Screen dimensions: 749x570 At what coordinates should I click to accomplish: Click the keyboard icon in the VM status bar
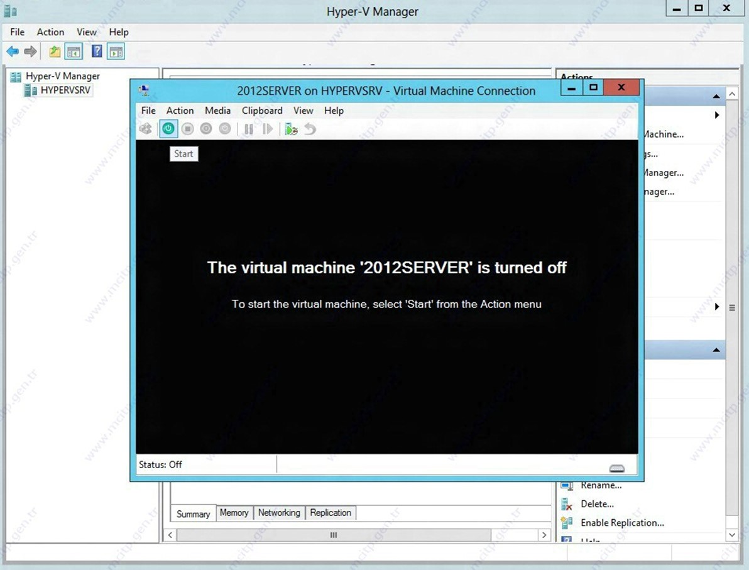tap(617, 468)
